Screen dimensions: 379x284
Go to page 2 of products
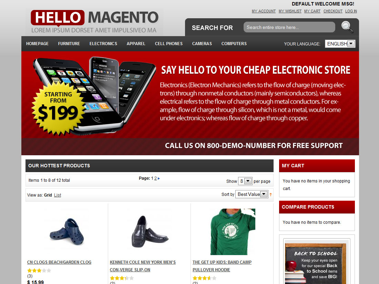155,178
